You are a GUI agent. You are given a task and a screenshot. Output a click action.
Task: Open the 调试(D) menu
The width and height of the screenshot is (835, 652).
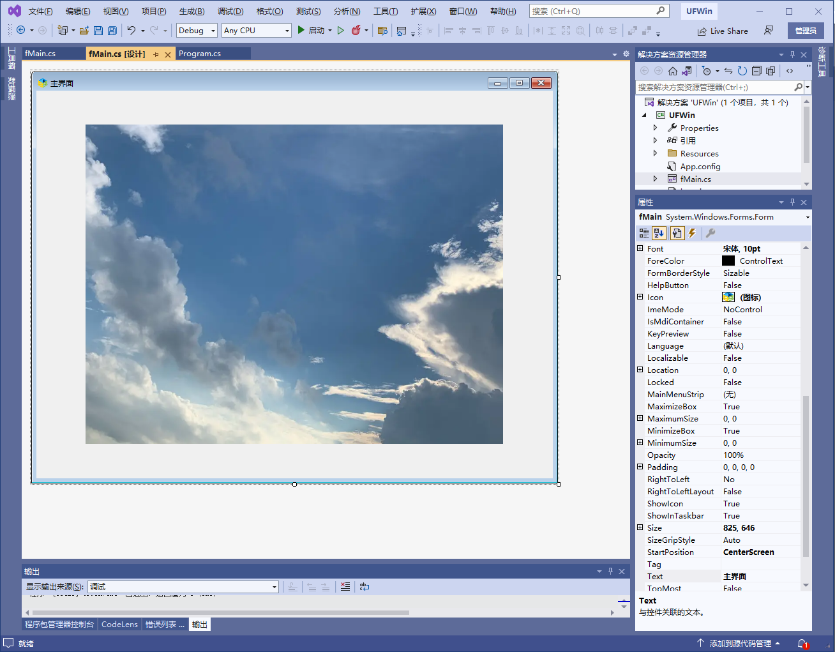point(230,11)
